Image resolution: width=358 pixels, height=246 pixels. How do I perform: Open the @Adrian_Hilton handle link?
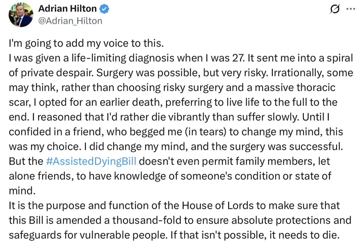point(70,21)
